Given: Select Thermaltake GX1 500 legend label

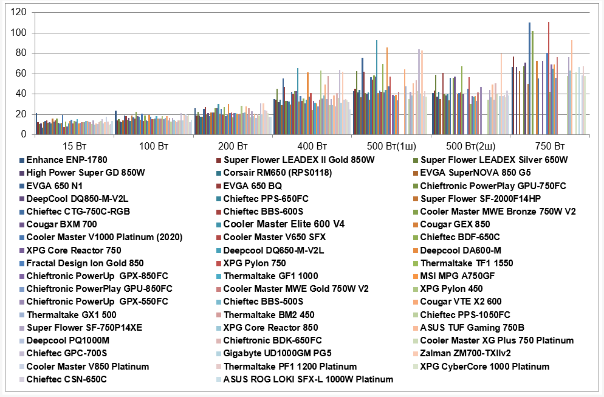Looking at the screenshot, I should click(71, 315).
